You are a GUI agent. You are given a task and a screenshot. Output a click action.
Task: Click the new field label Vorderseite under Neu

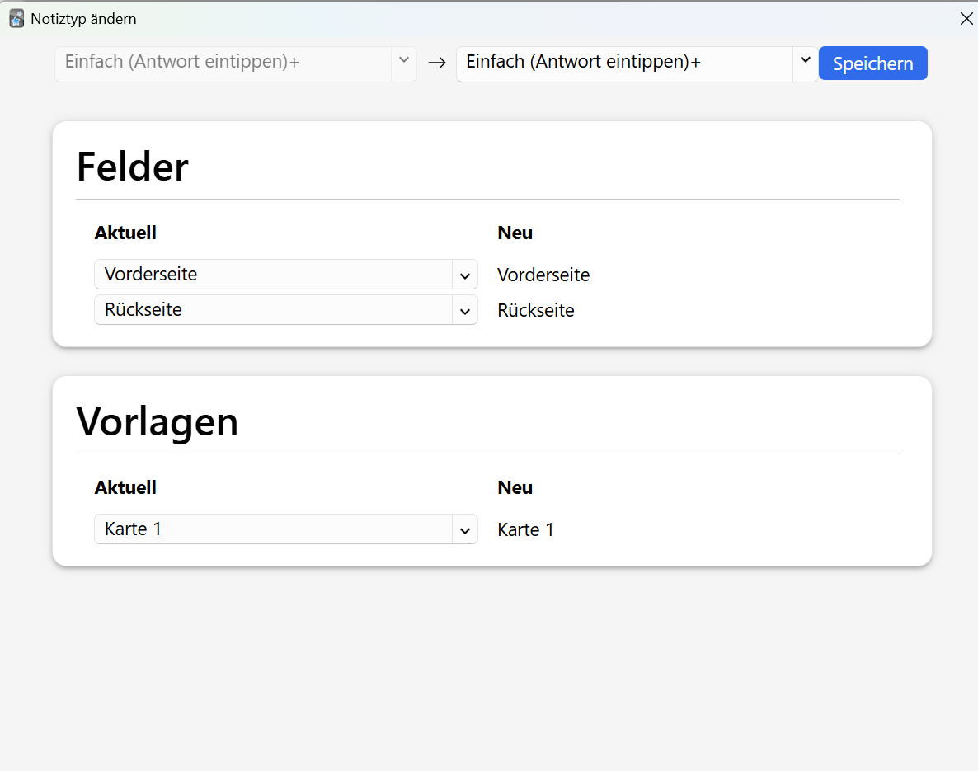543,275
